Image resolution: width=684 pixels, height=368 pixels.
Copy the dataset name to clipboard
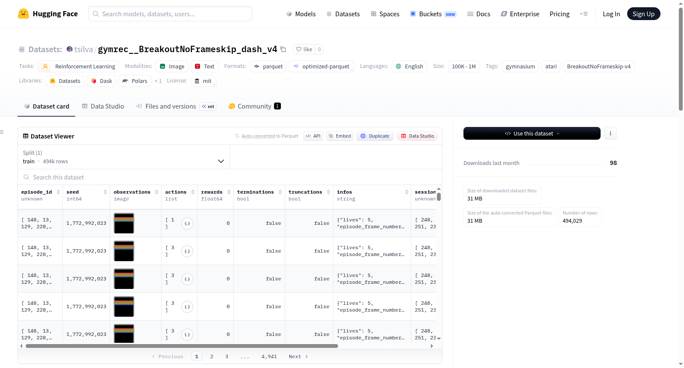(x=283, y=49)
